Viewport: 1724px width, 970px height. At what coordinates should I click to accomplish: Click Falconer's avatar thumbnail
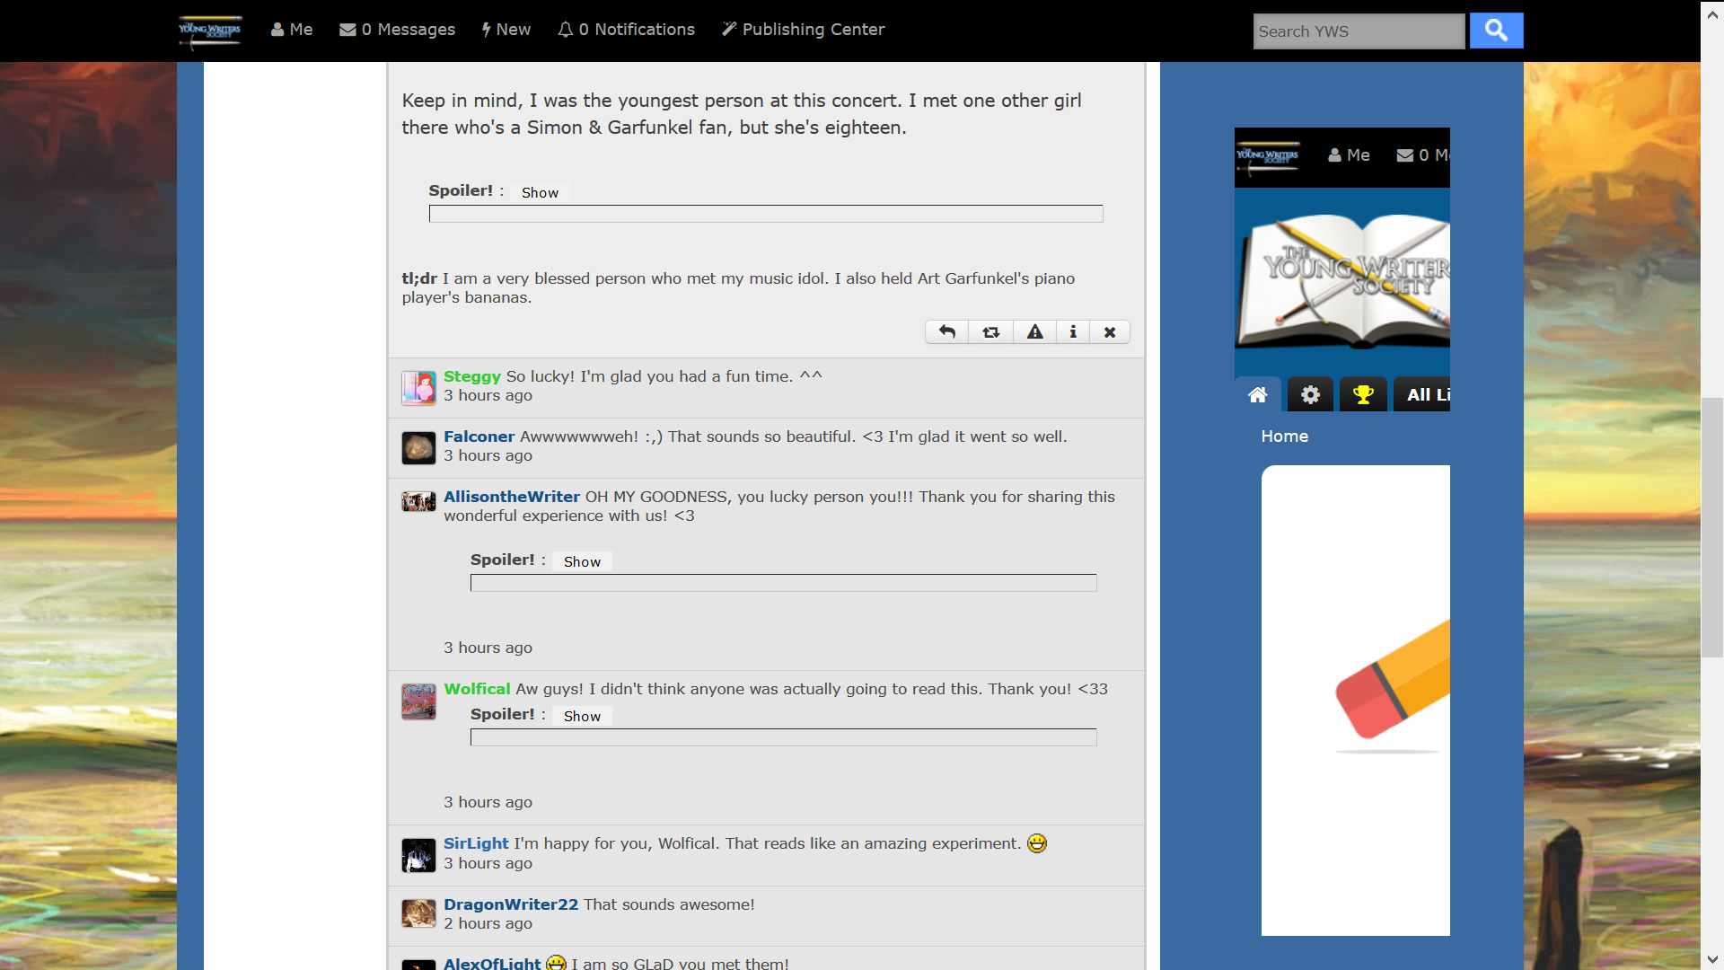click(418, 447)
